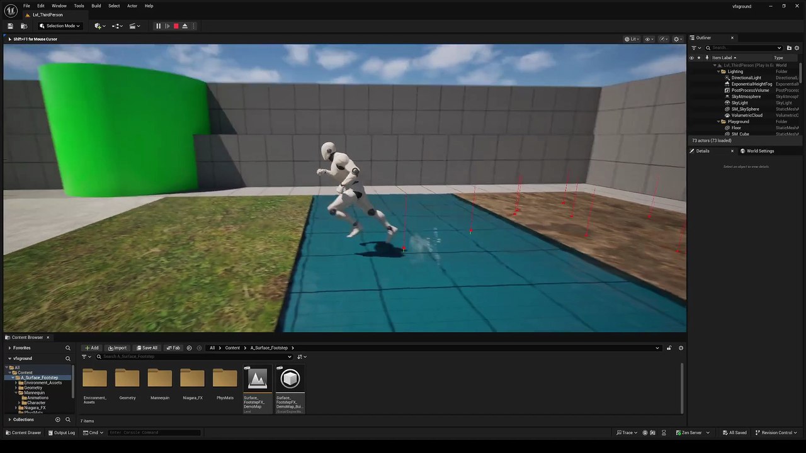
Task: Select the Surface_FootstepFX_DemoMap level asset
Action: point(257,389)
